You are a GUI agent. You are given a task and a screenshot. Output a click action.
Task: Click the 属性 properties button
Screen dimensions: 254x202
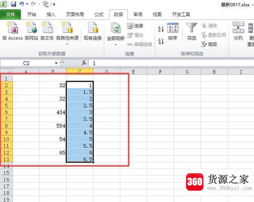click(135, 35)
